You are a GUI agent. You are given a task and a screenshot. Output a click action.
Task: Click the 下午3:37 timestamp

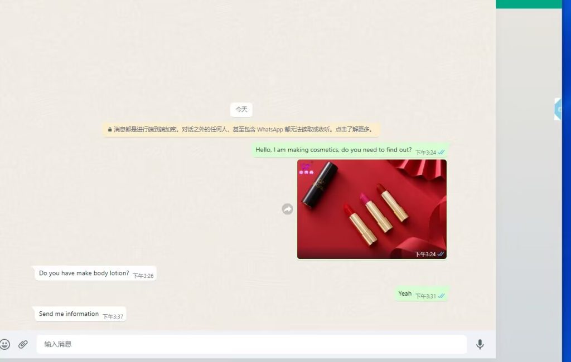(113, 316)
